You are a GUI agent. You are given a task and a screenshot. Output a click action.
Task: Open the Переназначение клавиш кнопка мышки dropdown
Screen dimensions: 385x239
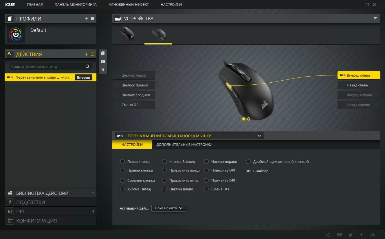pos(189,136)
